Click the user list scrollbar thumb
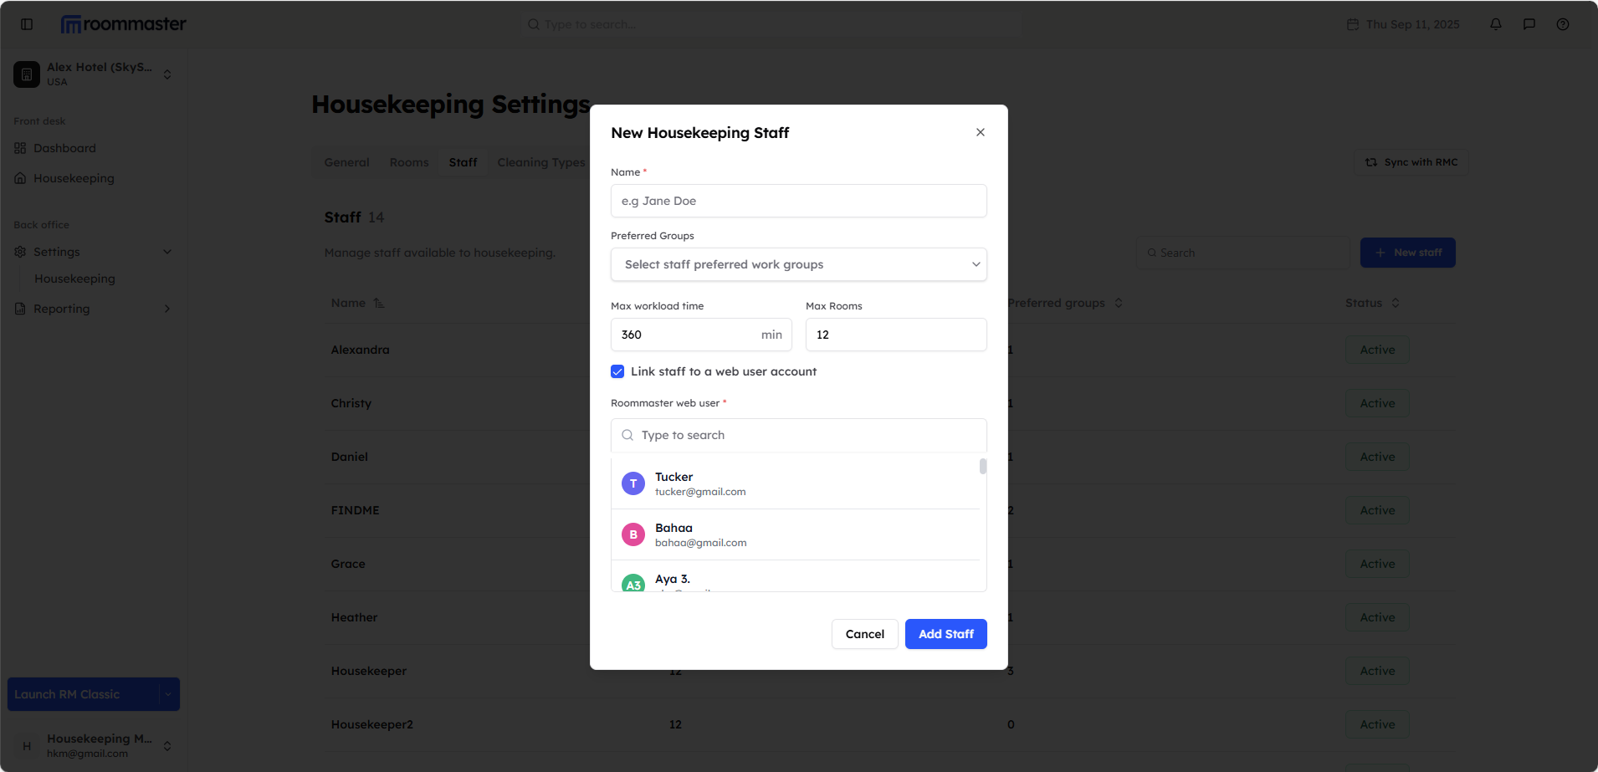The image size is (1598, 772). tap(983, 466)
